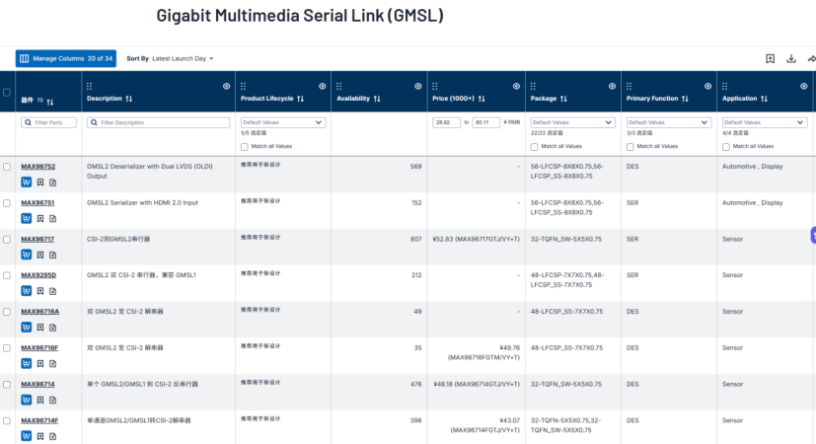Click price ¥52.83 (MAX96717GTJ/VY+T)
The height and width of the screenshot is (444, 816).
[477, 239]
